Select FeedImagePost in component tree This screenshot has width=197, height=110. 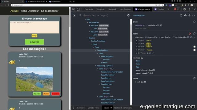(x=108, y=81)
